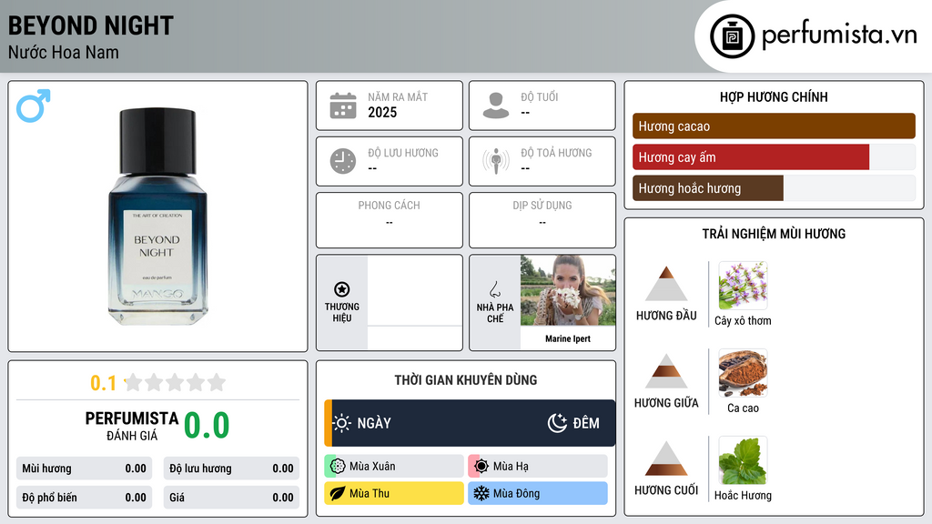Click the male gender symbol icon
Screen dimensions: 932x524
click(x=34, y=106)
